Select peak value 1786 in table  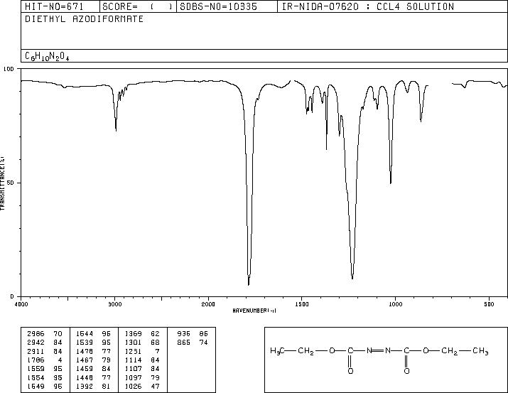click(36, 360)
